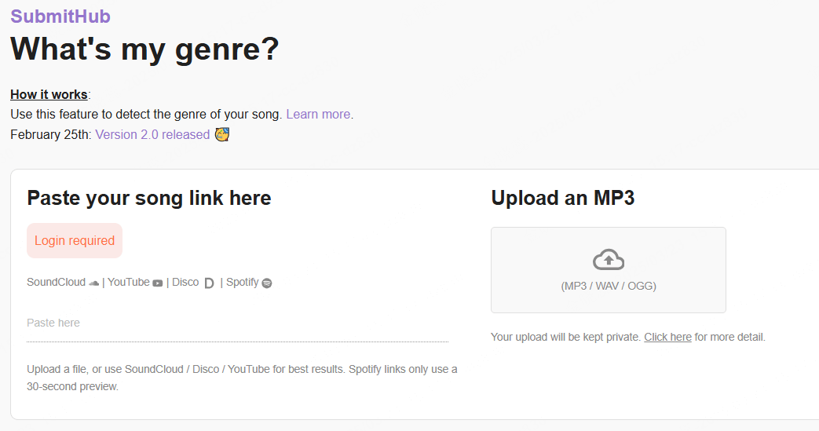
Task: Click the party face emoji icon
Action: [222, 134]
